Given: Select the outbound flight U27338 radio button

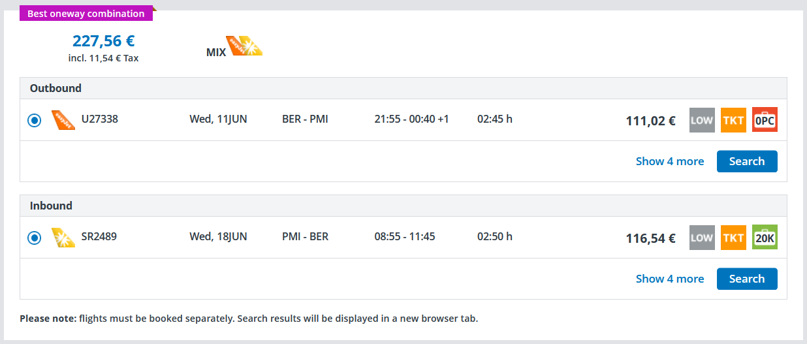Looking at the screenshot, I should (35, 121).
